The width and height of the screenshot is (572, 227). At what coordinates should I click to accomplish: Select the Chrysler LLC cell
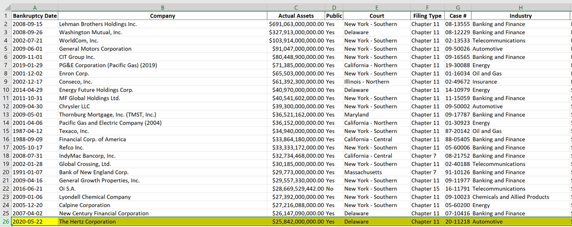pyautogui.click(x=163, y=106)
